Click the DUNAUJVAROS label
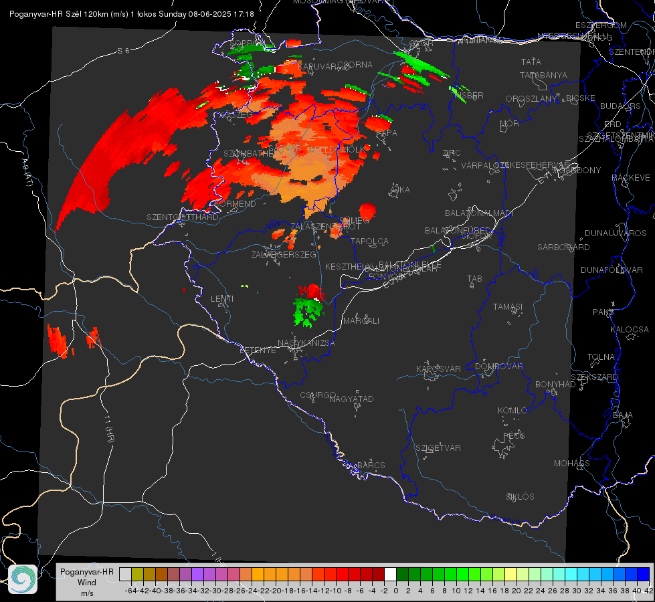Screen dimensions: 655x602 [616, 233]
